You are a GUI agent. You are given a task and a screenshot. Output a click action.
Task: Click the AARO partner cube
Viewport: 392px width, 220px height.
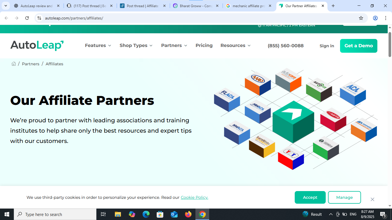tap(258, 83)
